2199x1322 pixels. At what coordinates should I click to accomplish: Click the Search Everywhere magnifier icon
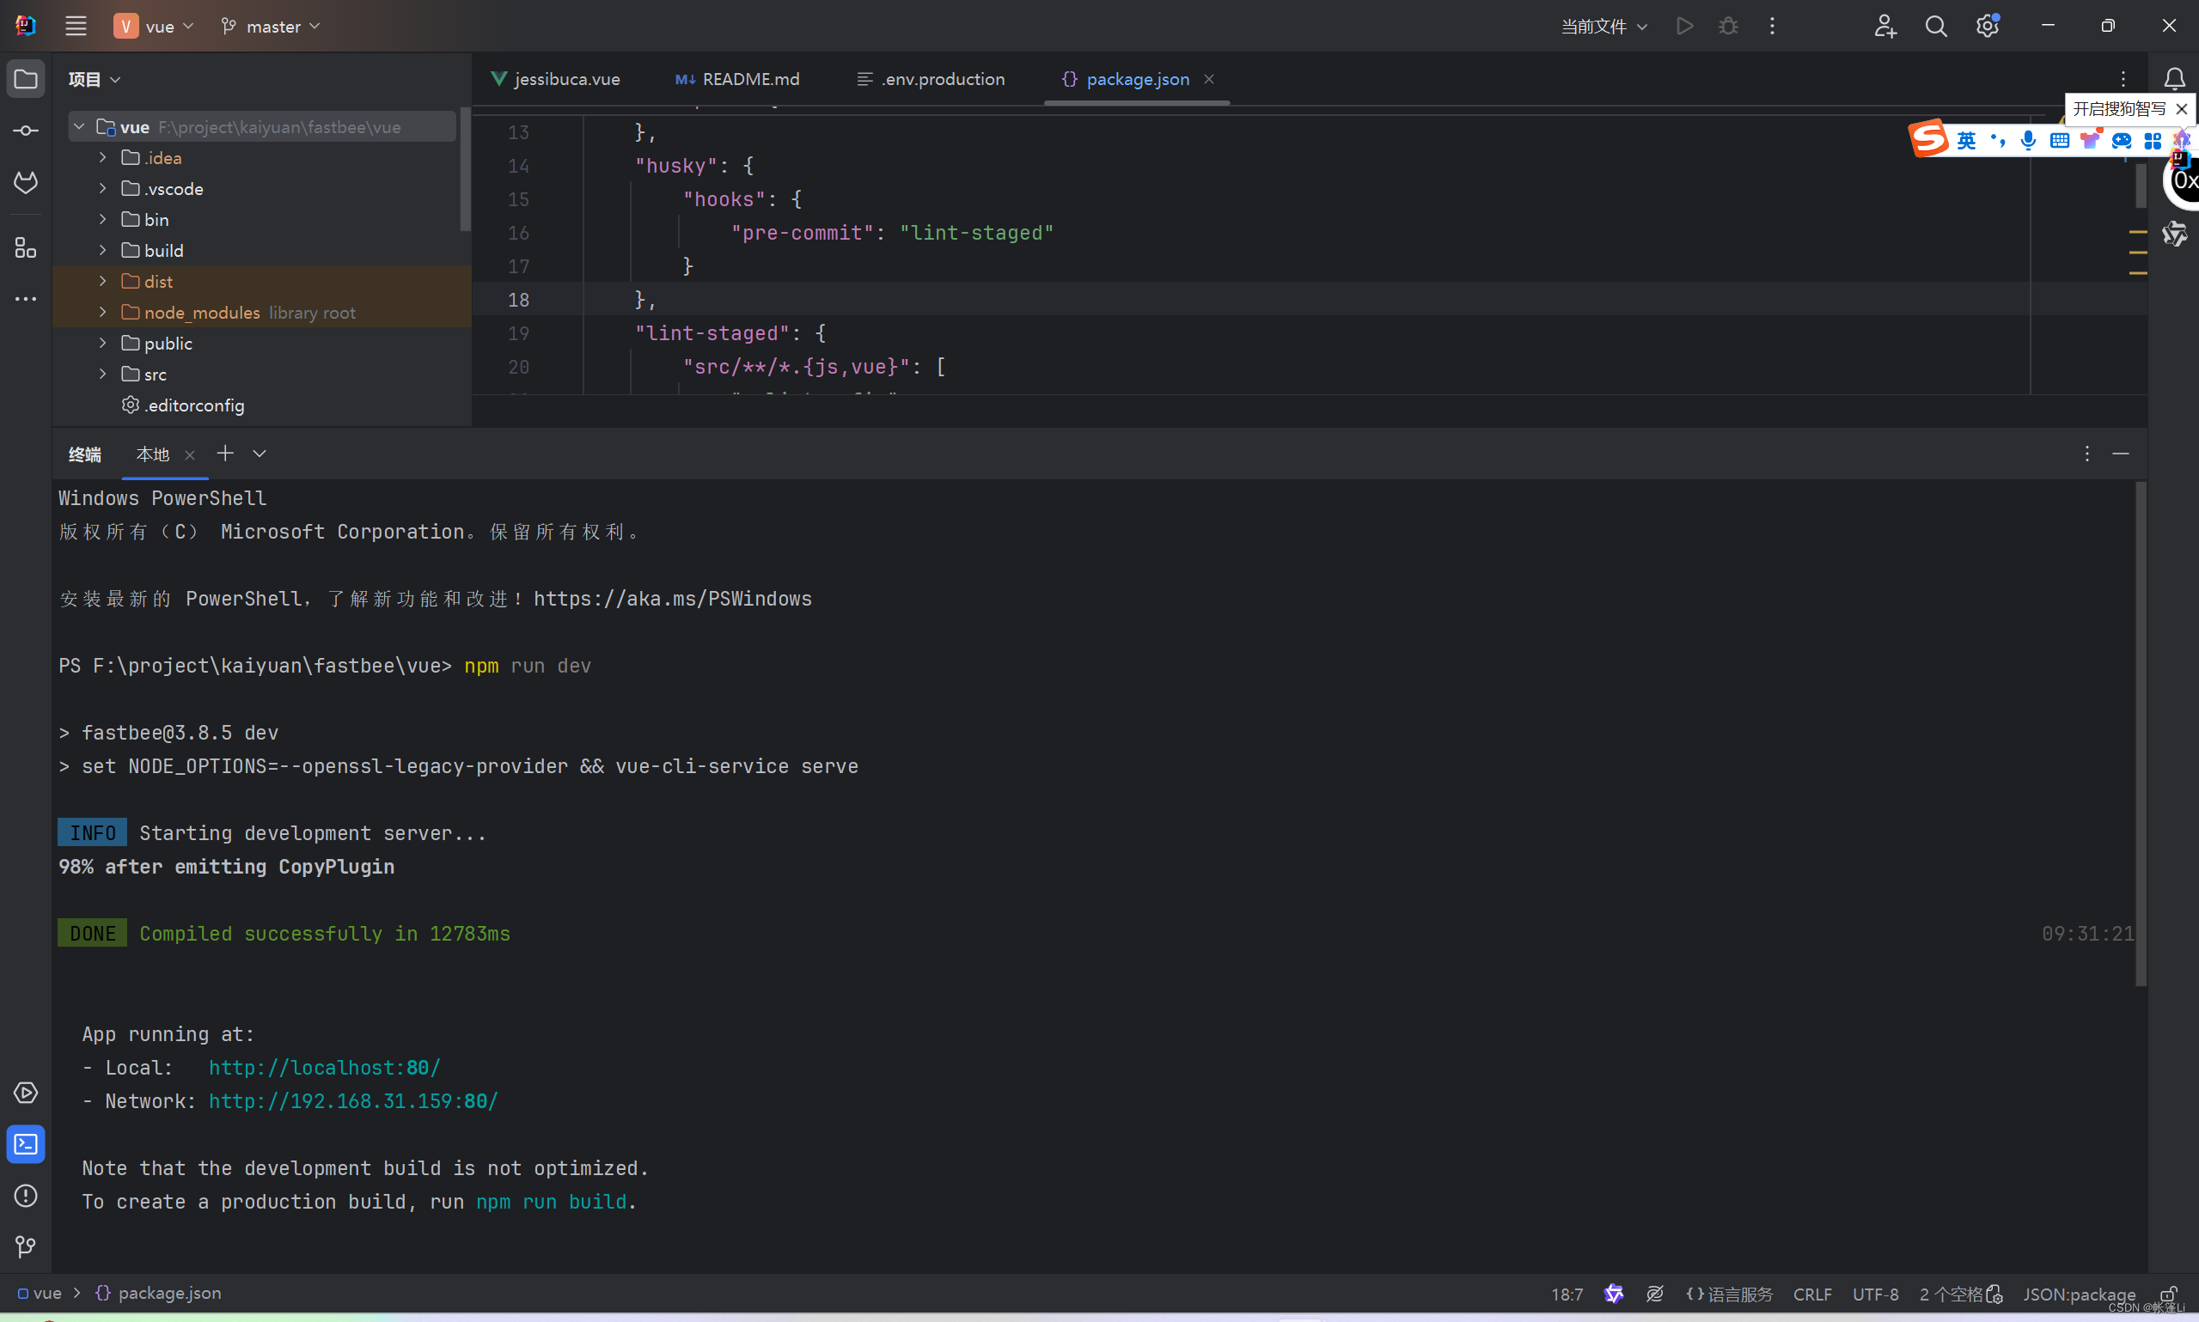coord(1935,27)
